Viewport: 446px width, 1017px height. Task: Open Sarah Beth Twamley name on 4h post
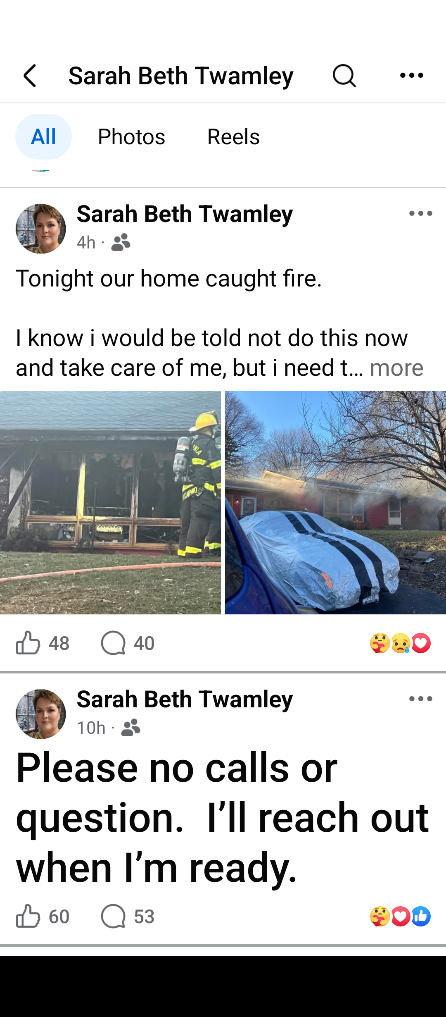(185, 214)
